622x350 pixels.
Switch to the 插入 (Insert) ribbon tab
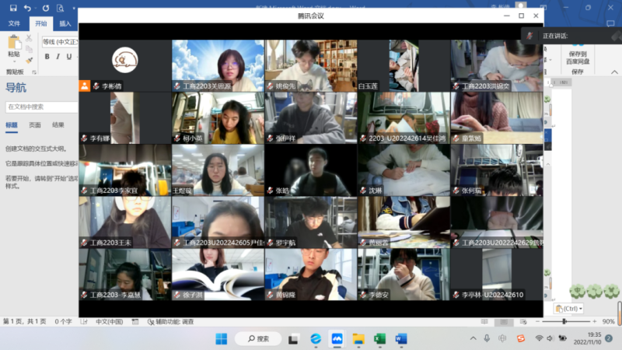click(65, 24)
